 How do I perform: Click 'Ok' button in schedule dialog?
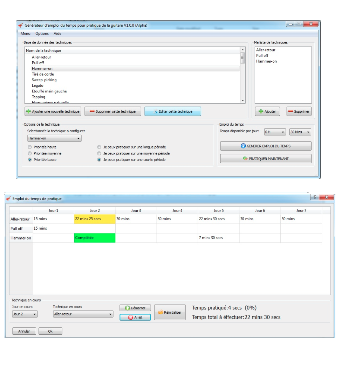tap(50, 331)
